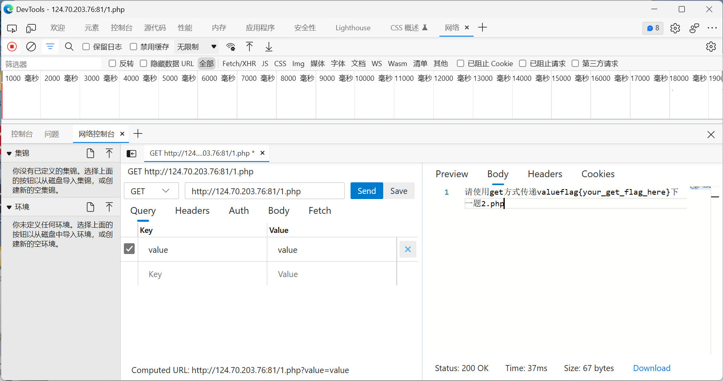Switch to the Headers request tab
The height and width of the screenshot is (381, 723).
(x=192, y=211)
